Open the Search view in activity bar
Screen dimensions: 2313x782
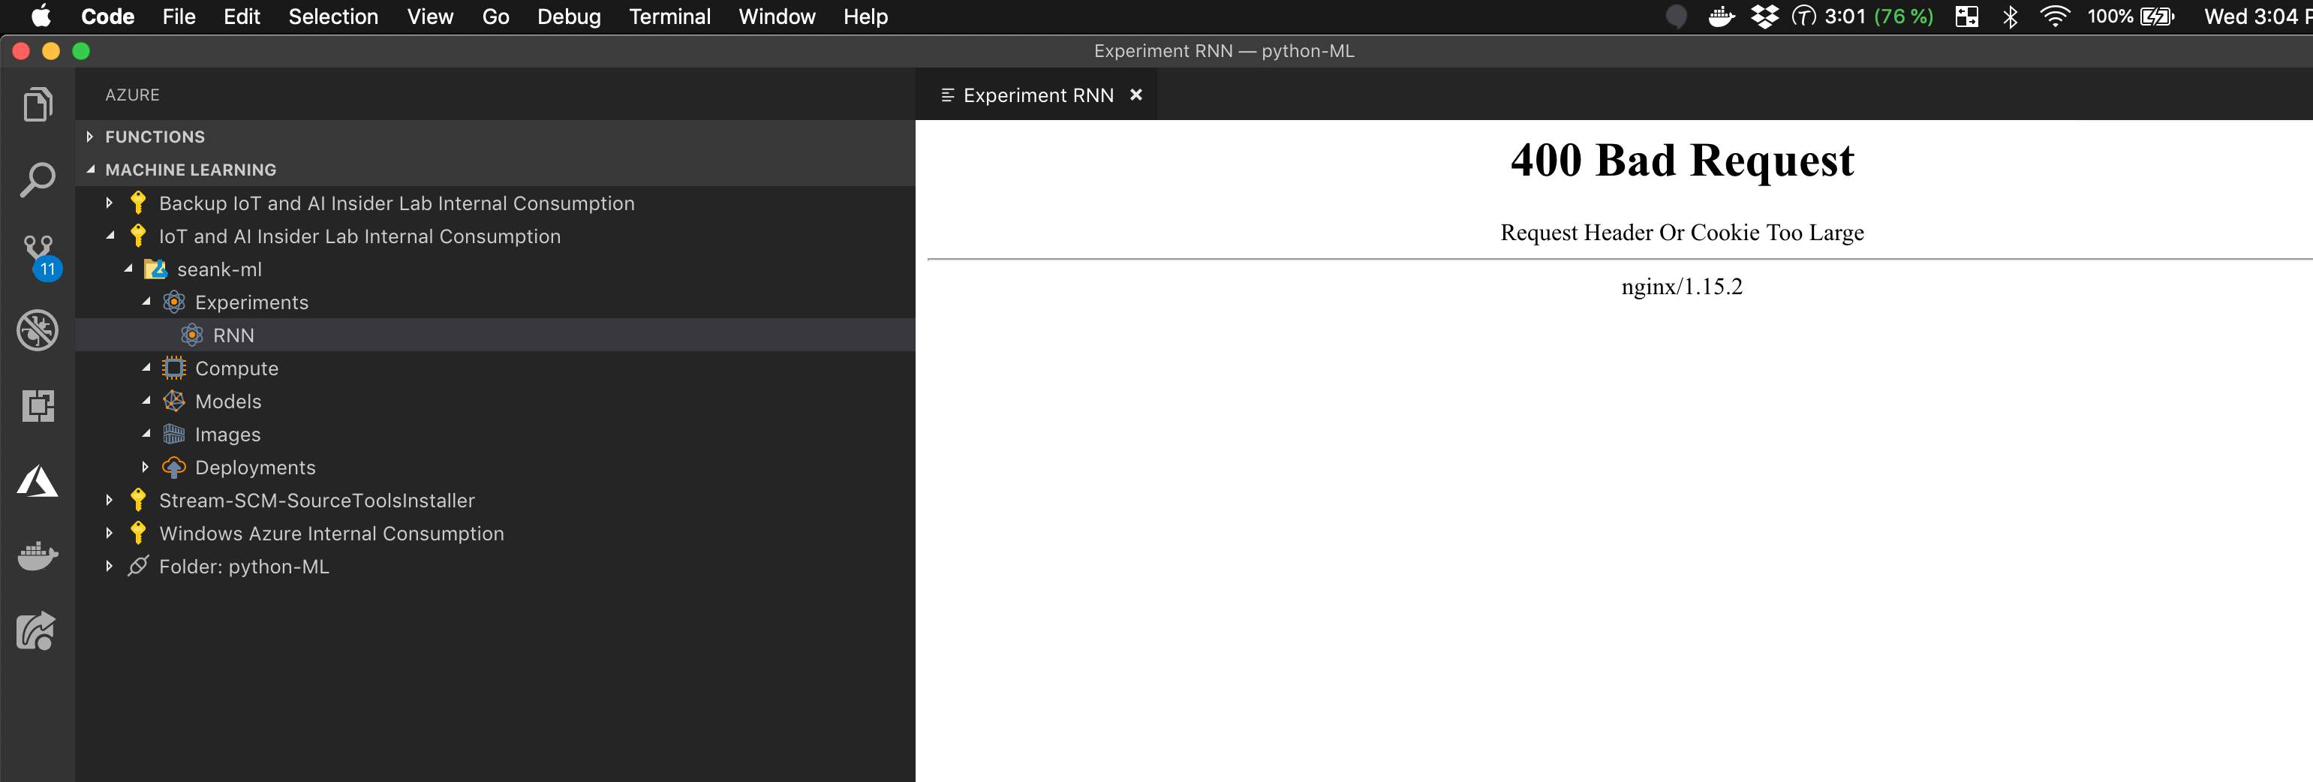[37, 179]
